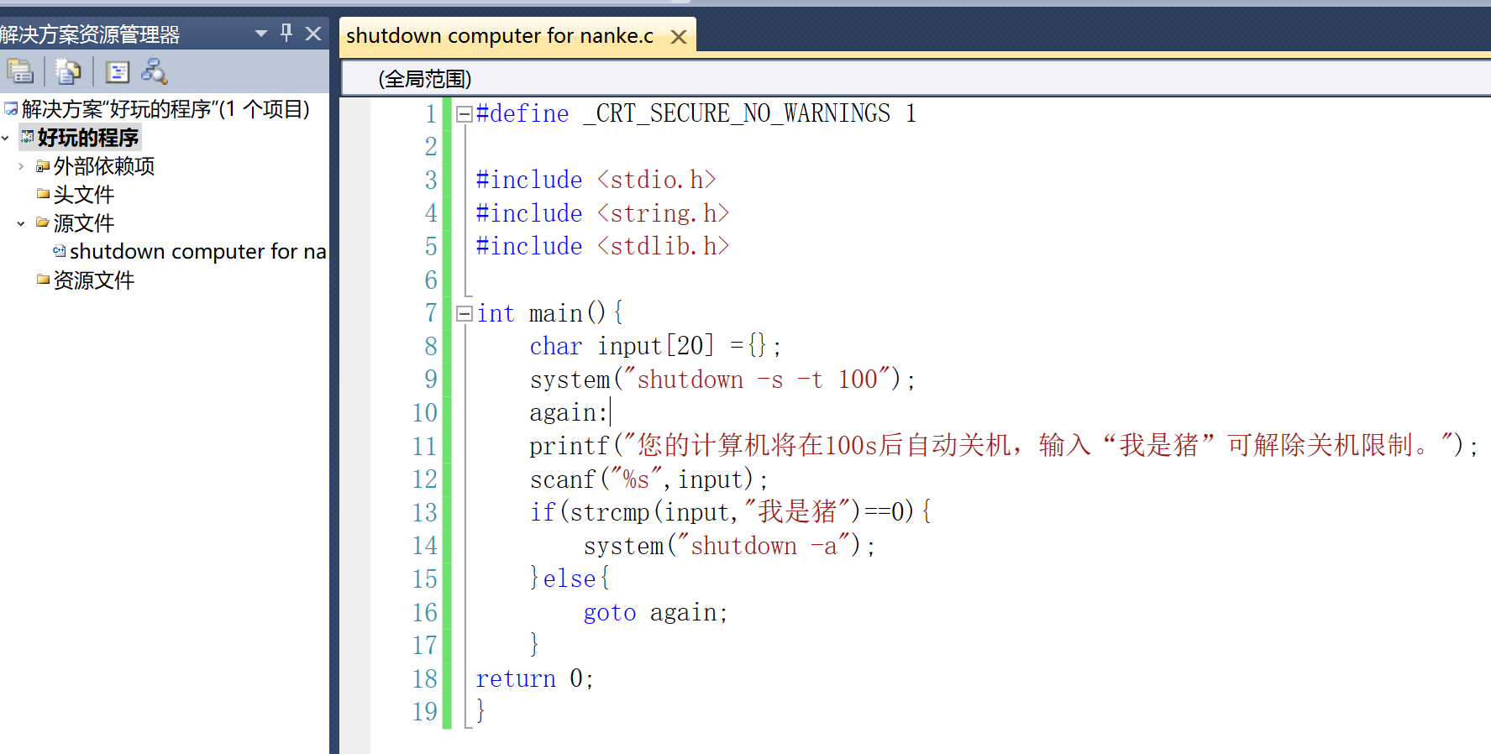Click the Chinese prompt string in printf

coord(1039,445)
